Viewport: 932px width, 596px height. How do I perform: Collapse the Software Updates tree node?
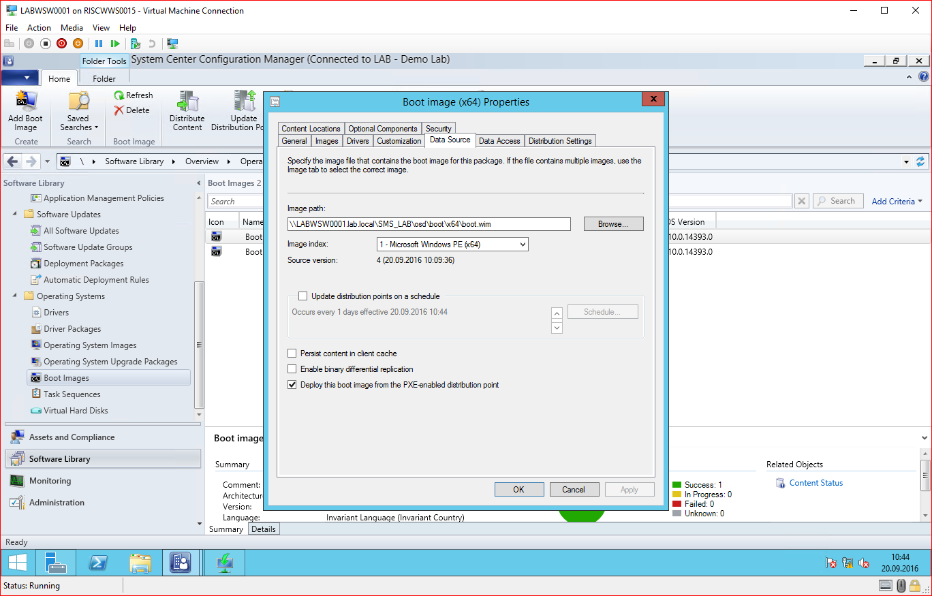coord(16,214)
